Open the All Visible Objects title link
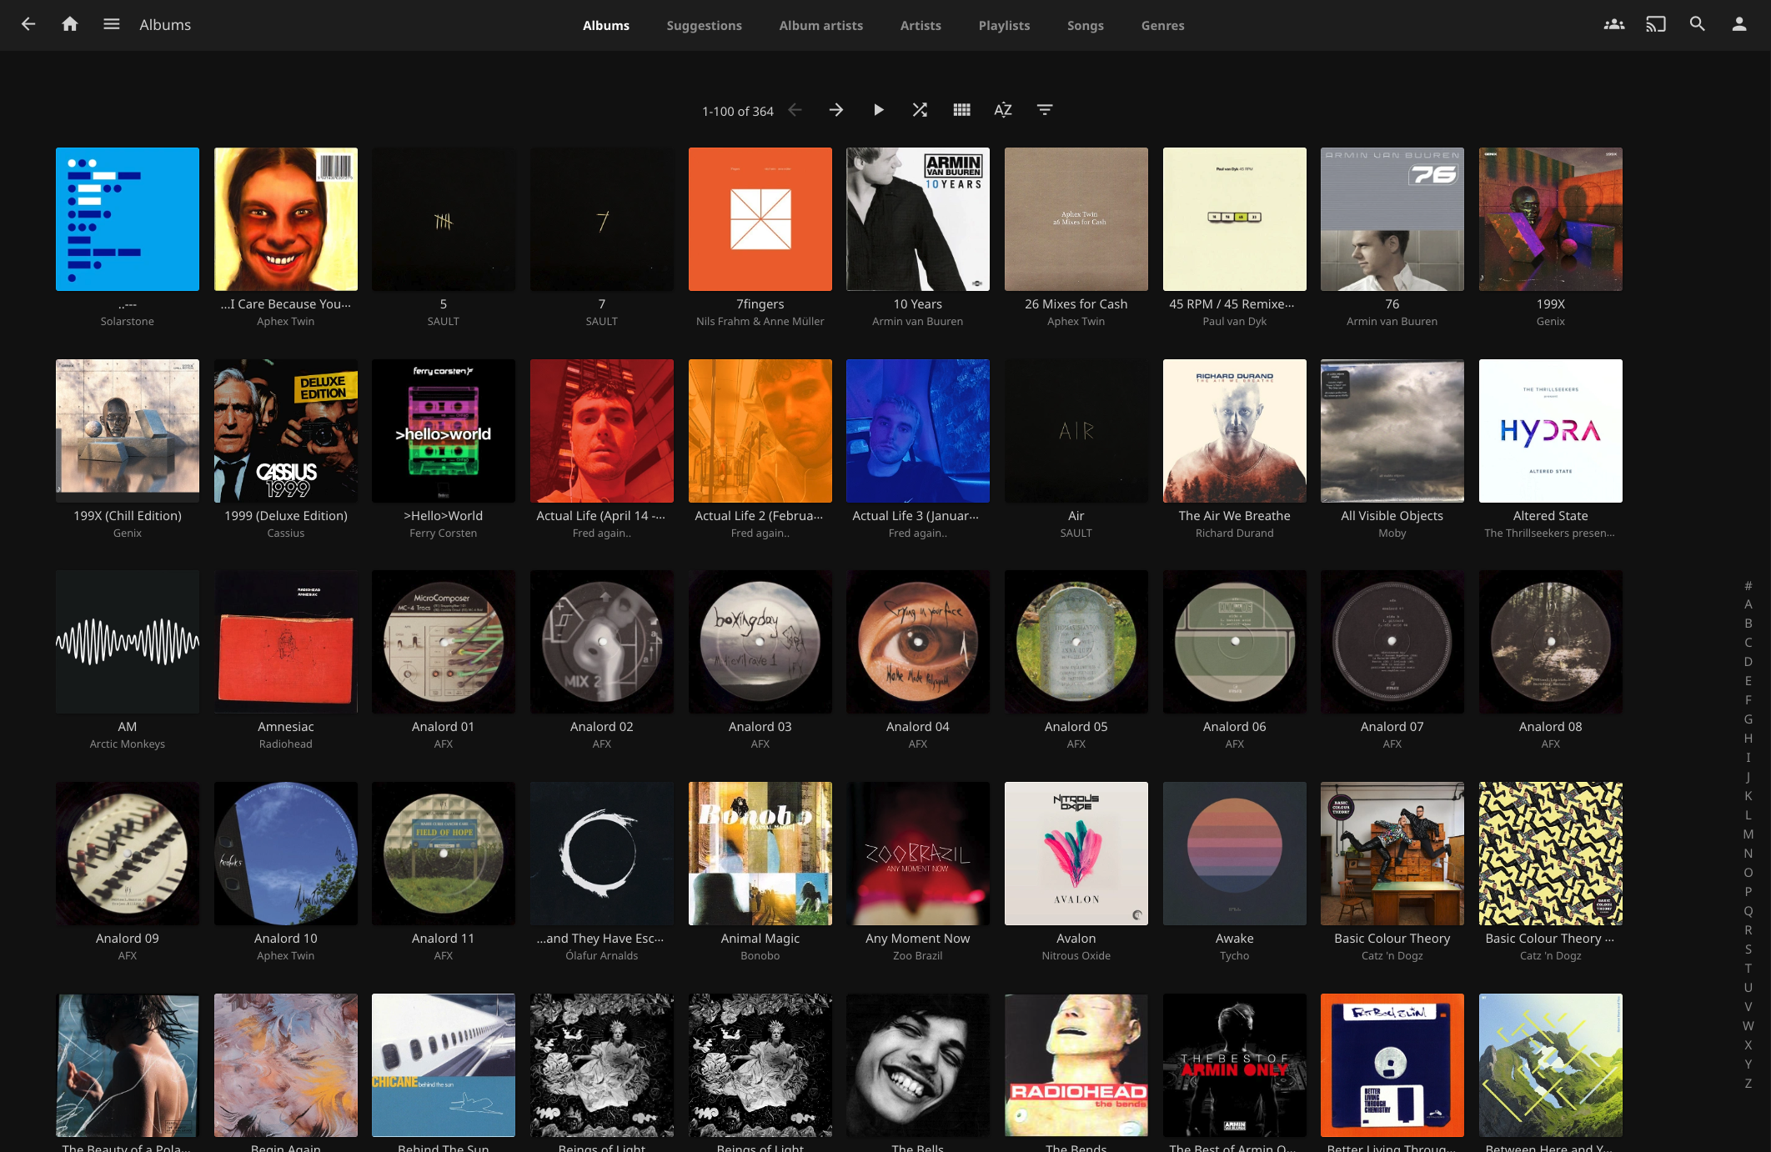 pyautogui.click(x=1392, y=516)
